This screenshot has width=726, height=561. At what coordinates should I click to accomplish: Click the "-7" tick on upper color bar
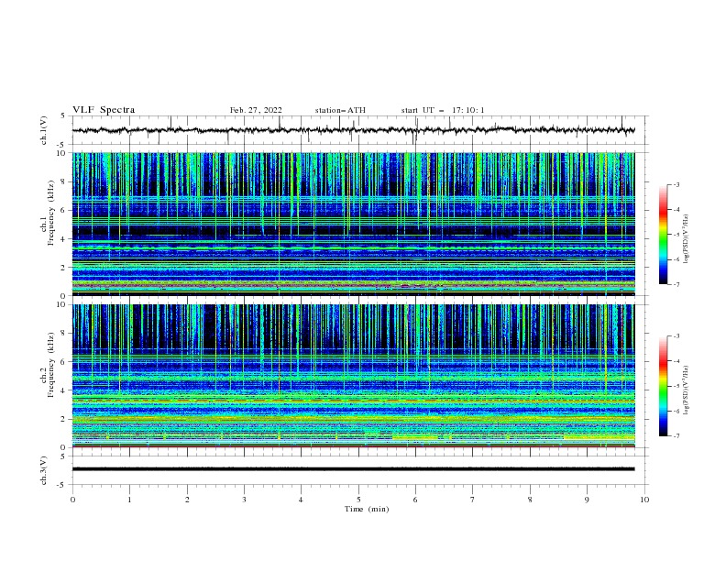pos(676,284)
